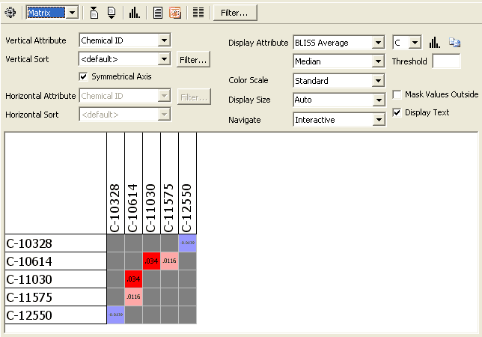
Task: Click pink .0116 cell in row C-10614
Action: pyautogui.click(x=169, y=261)
